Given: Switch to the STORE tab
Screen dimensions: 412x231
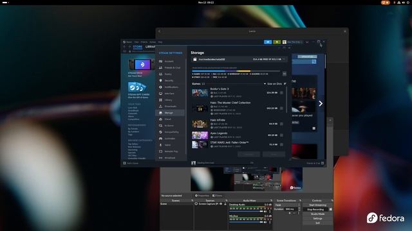Looking at the screenshot, I should point(137,47).
